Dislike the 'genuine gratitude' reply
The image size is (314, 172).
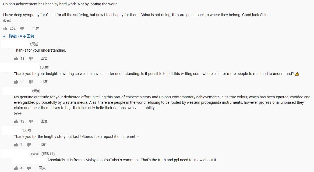pyautogui.click(x=31, y=121)
